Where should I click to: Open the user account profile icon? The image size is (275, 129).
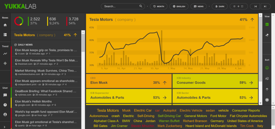(5, 115)
